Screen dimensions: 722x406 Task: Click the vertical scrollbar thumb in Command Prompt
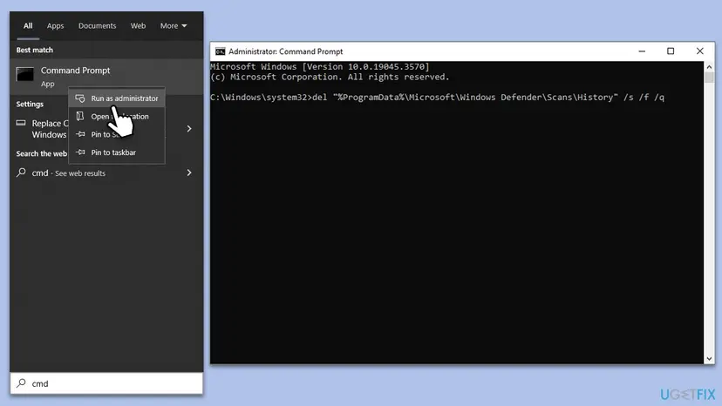709,78
